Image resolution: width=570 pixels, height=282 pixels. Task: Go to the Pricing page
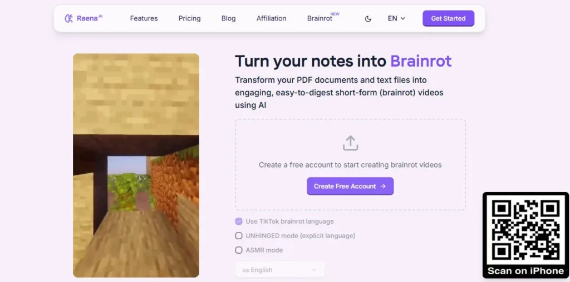pos(189,18)
